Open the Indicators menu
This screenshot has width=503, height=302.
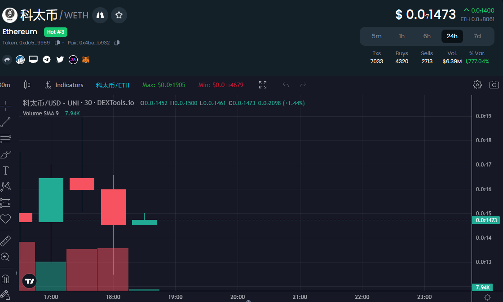64,85
